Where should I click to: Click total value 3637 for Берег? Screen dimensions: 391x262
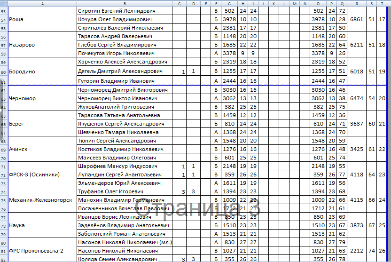(x=357, y=124)
